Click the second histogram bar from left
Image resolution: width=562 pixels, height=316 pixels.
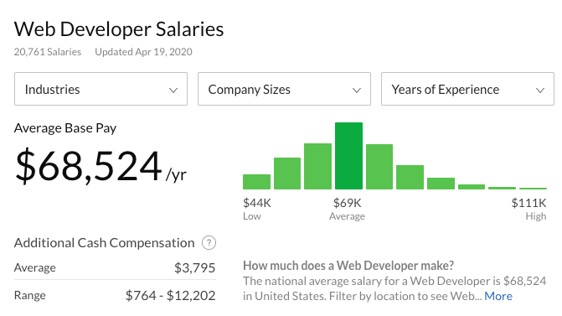[287, 174]
